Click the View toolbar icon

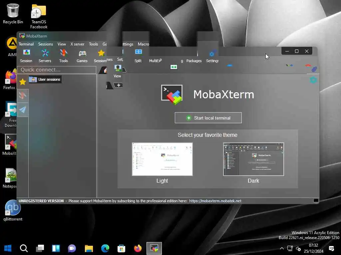118,71
